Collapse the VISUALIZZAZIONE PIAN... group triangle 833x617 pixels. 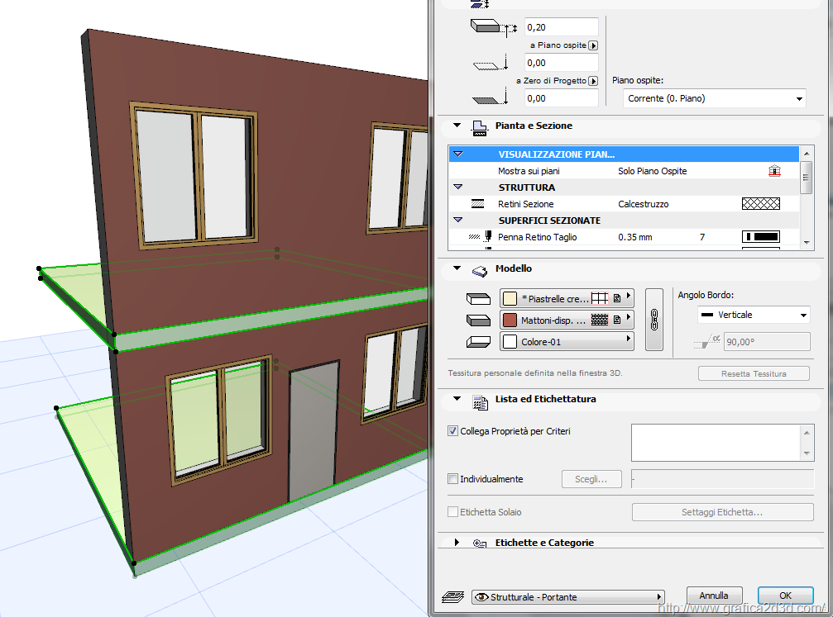click(x=457, y=154)
